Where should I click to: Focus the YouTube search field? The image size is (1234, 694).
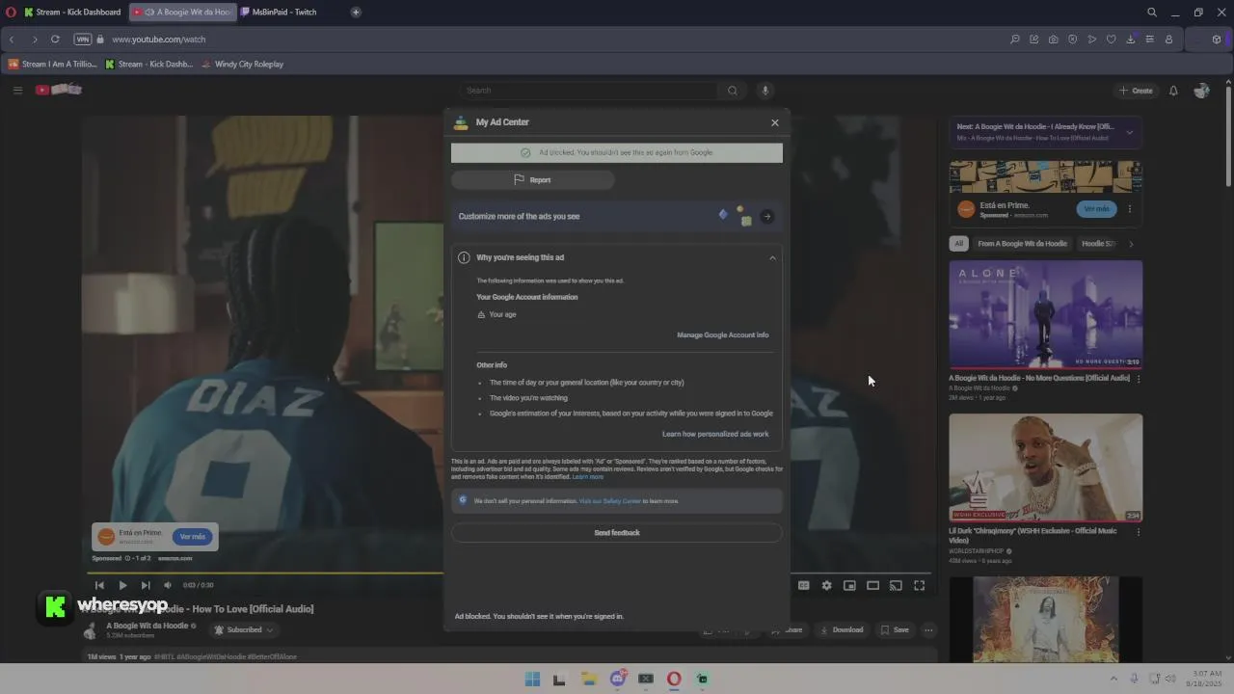click(588, 91)
